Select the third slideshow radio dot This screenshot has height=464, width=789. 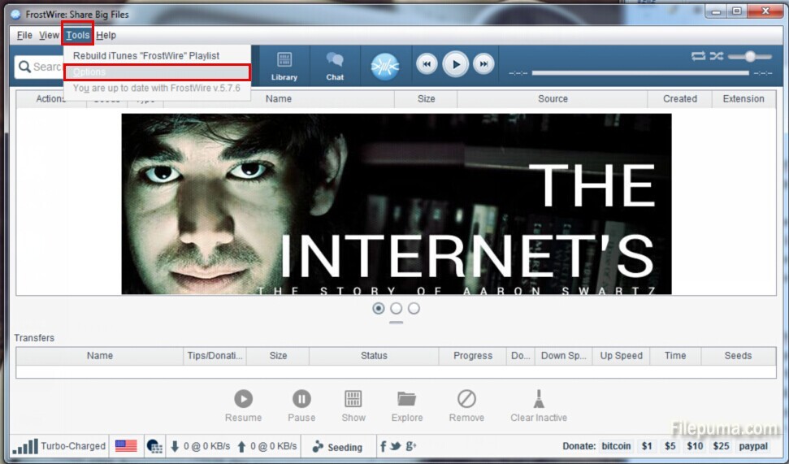pyautogui.click(x=414, y=309)
